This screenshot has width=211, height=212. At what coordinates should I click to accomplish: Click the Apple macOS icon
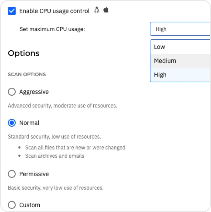click(x=106, y=10)
